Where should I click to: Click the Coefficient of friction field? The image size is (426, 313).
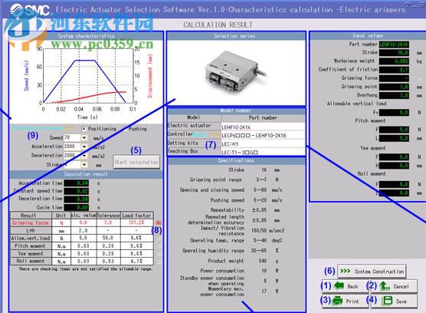coord(394,70)
